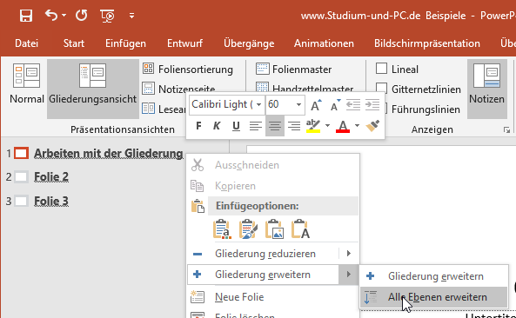Open the font name dropdown arrow
Viewport: 516px width, 318px height.
point(259,104)
